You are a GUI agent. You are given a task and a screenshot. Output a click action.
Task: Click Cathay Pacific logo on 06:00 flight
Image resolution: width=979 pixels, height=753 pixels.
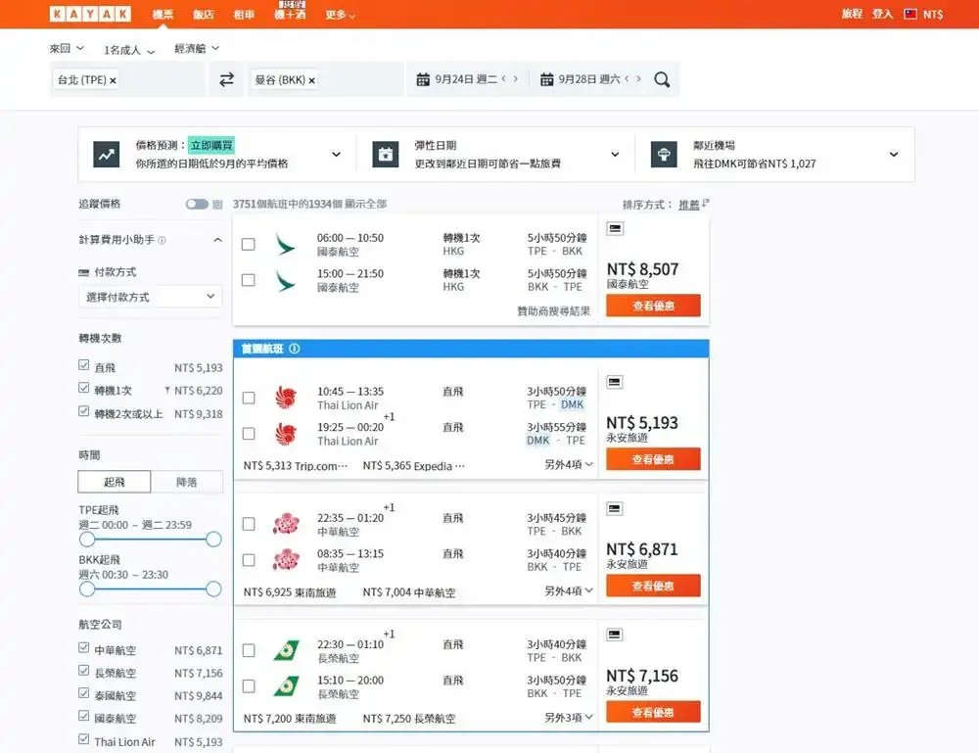click(285, 244)
